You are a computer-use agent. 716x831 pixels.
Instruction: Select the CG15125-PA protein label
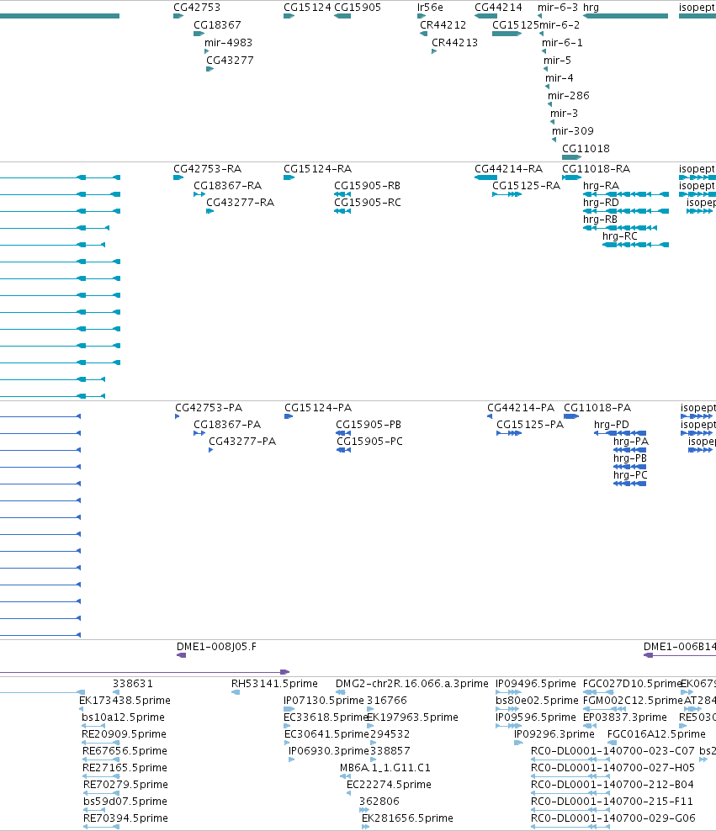tap(530, 425)
